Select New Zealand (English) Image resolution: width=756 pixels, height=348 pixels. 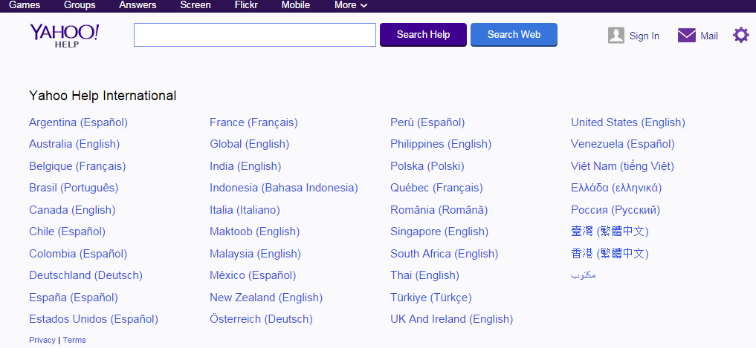click(266, 298)
